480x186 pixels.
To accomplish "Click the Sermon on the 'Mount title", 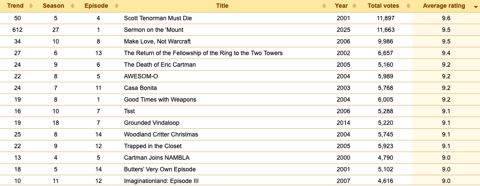I will (x=154, y=30).
